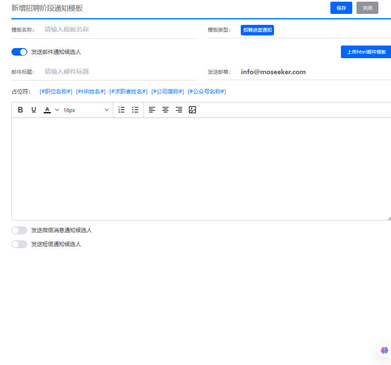Image resolution: width=391 pixels, height=365 pixels.
Task: Apply underline formatting in editor
Action: point(34,110)
